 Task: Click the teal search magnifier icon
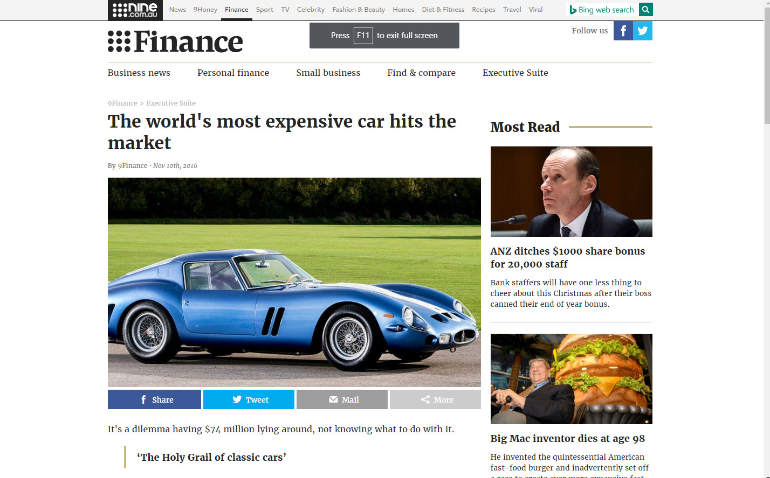click(645, 10)
